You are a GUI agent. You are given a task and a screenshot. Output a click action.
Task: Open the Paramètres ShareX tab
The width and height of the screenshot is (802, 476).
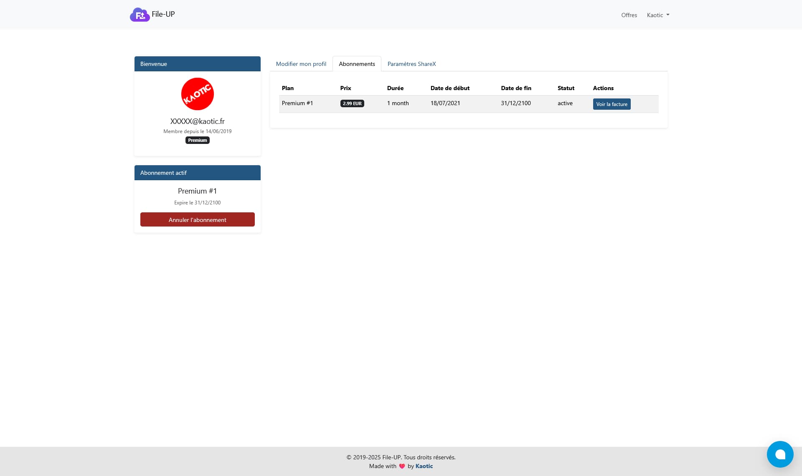[x=411, y=64]
